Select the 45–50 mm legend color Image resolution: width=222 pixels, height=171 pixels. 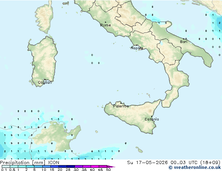tap(103, 166)
